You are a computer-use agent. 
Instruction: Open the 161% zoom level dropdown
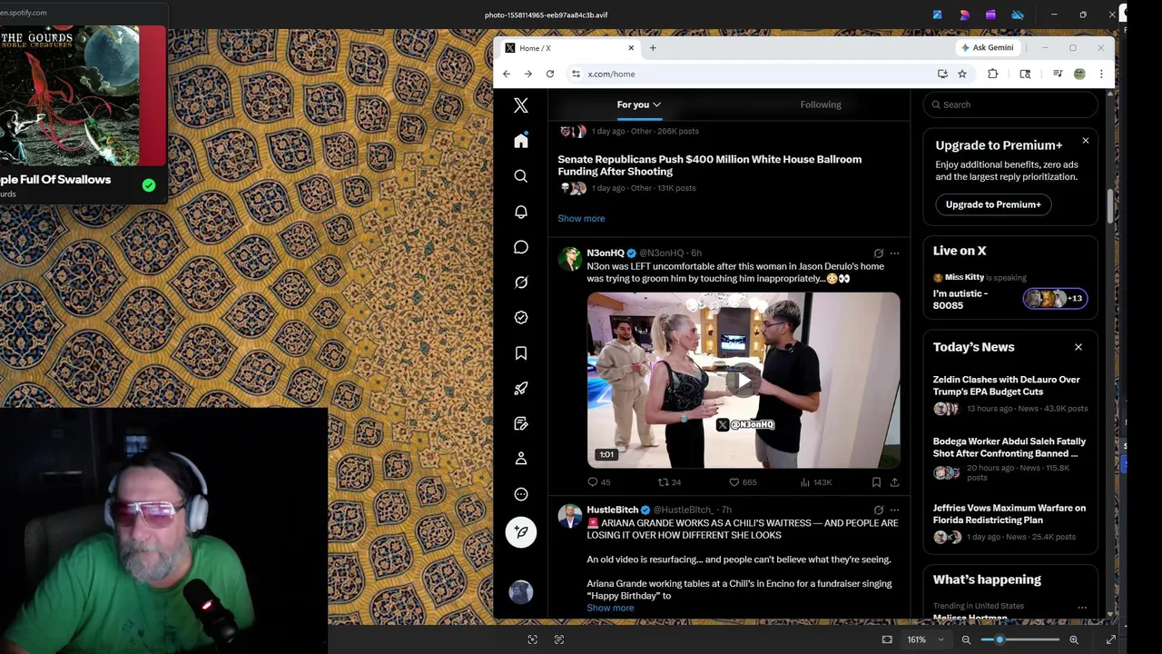(926, 639)
